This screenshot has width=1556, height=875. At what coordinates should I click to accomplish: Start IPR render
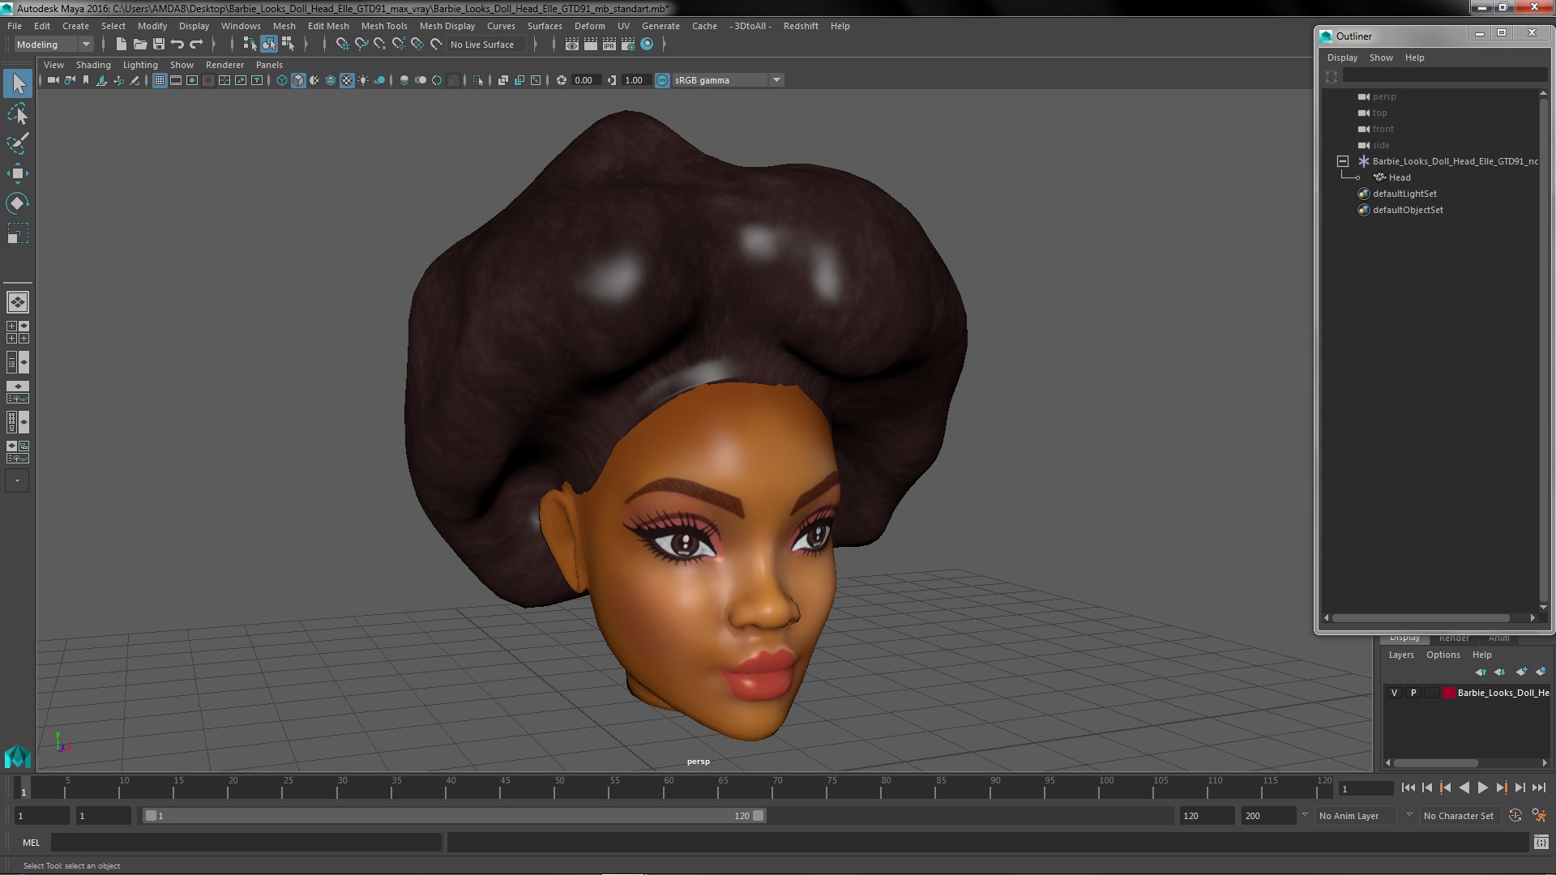(609, 45)
